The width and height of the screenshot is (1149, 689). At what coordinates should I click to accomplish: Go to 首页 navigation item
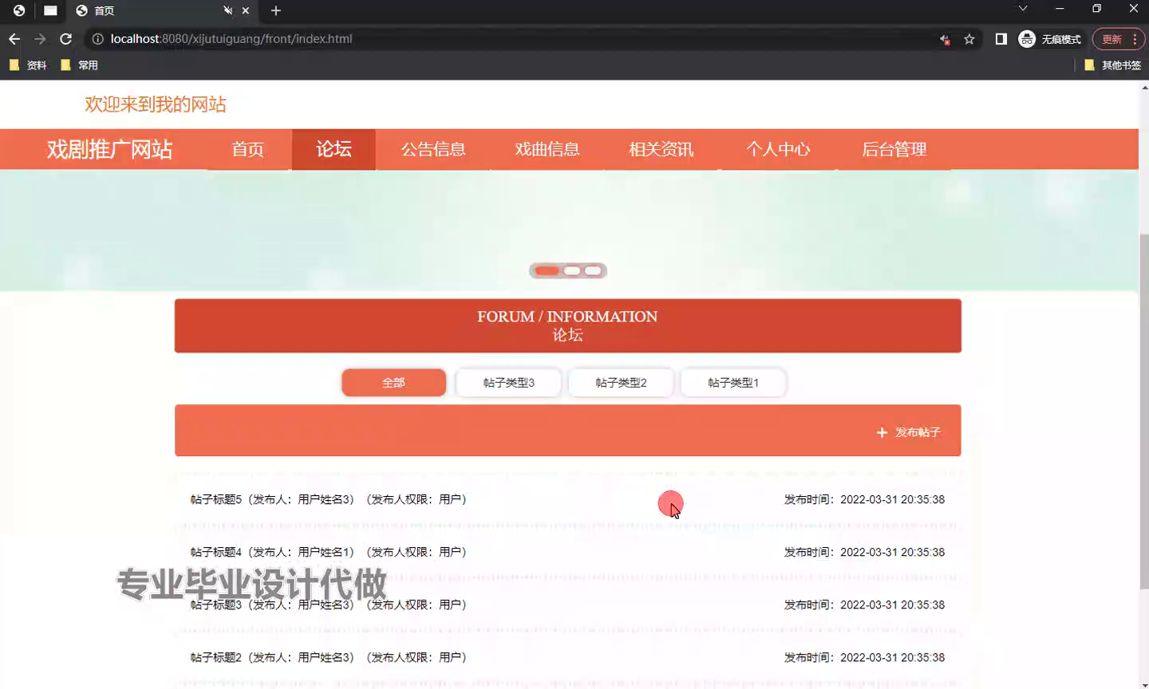[x=247, y=149]
